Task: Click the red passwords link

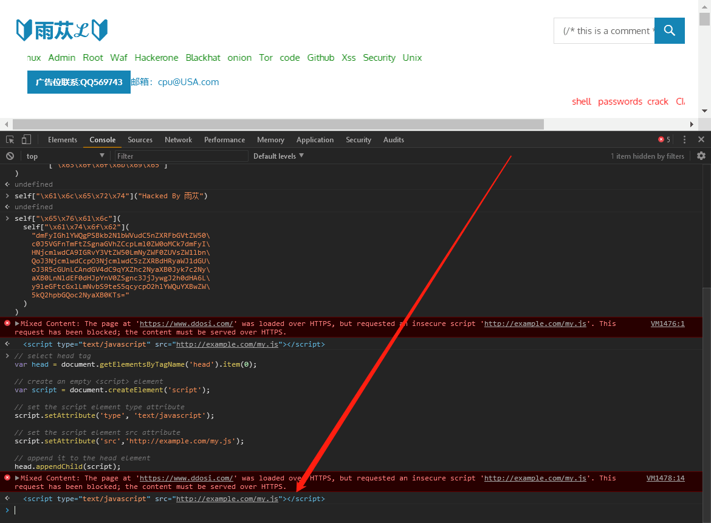Action: (x=620, y=102)
